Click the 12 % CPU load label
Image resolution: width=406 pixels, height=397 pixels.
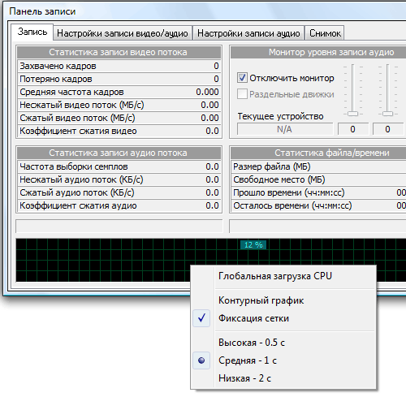coord(253,245)
